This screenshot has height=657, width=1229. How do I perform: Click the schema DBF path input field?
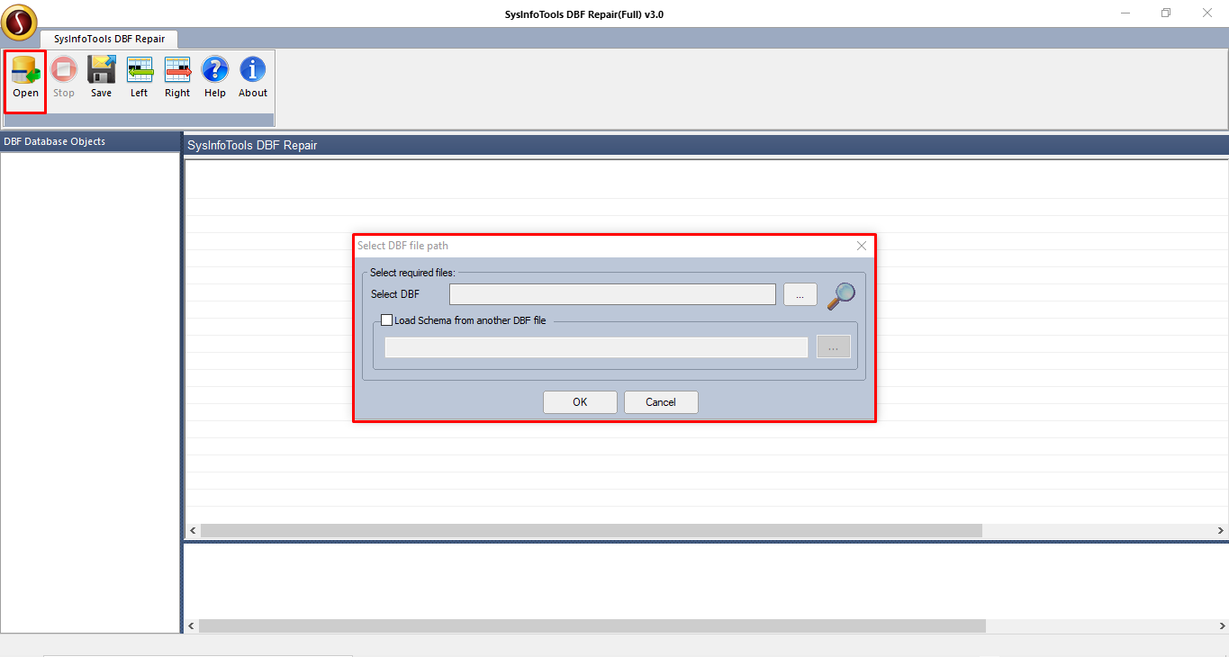596,346
